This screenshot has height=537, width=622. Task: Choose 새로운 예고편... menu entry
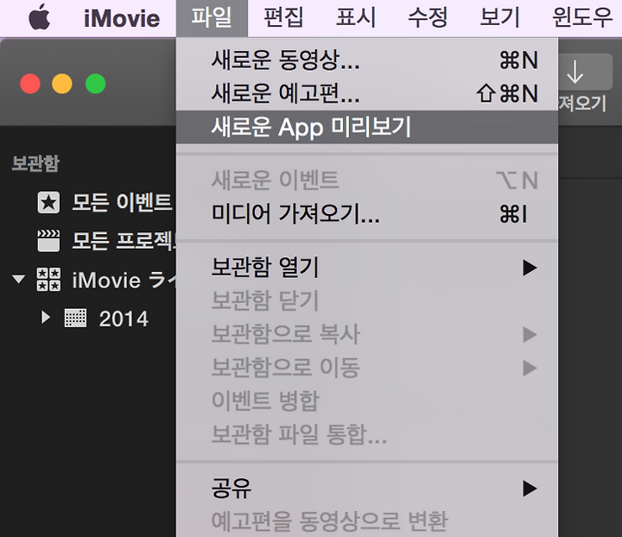(x=367, y=93)
